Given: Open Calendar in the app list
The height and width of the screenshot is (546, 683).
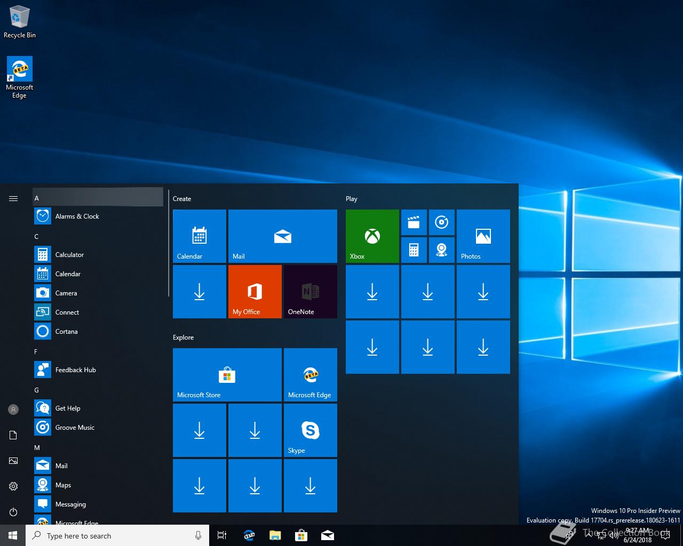Looking at the screenshot, I should (x=98, y=274).
